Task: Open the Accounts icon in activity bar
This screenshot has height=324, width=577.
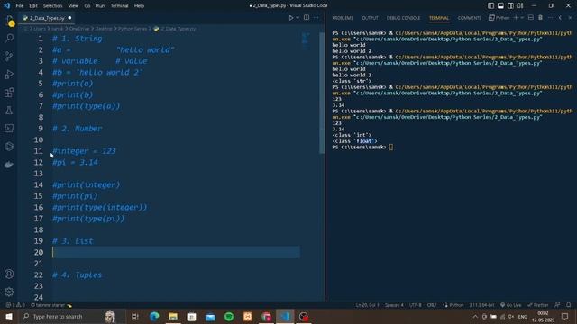Action: (x=9, y=274)
